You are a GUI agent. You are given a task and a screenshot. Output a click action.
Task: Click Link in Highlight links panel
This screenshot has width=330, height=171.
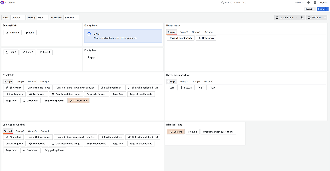192,132
